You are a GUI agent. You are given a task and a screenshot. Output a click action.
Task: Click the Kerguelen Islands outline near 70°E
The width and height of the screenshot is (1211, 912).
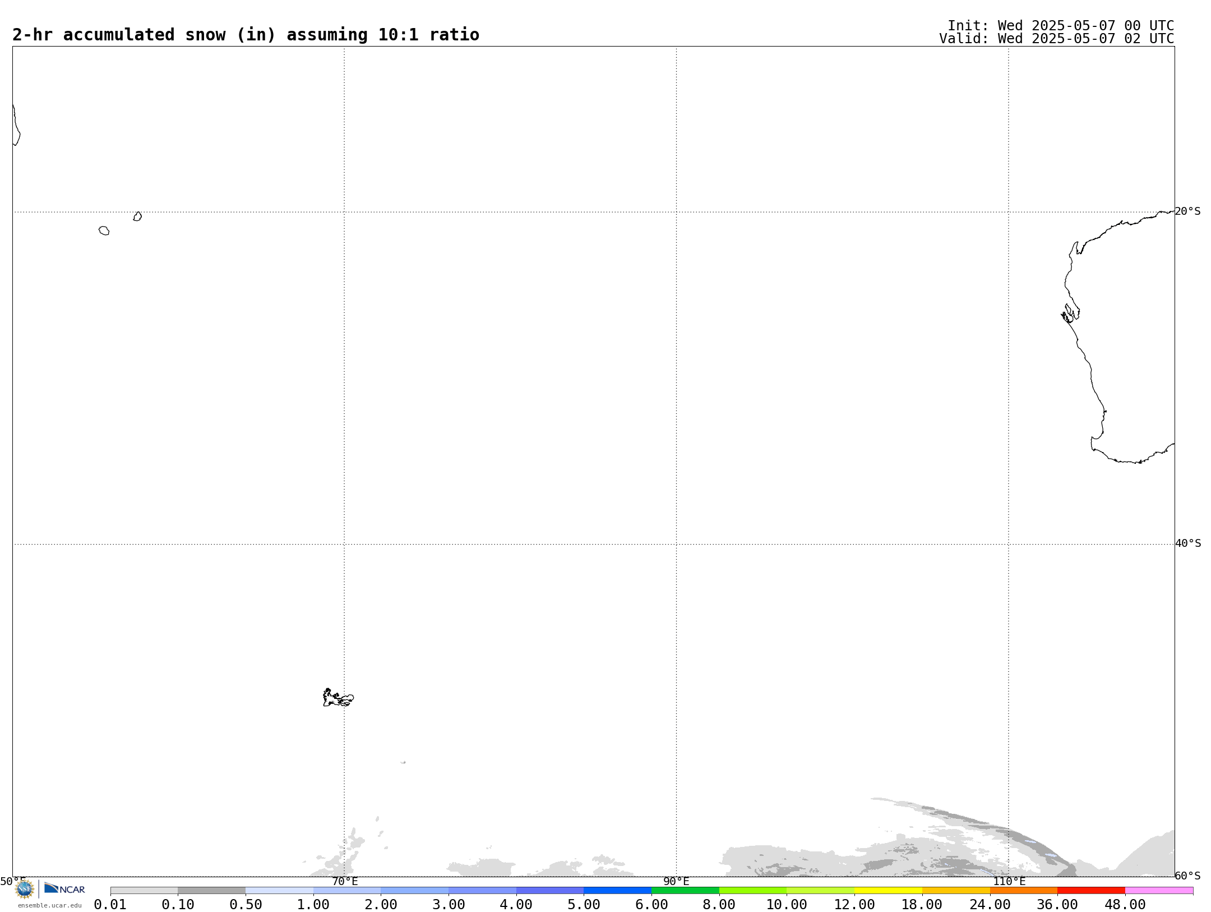(338, 698)
